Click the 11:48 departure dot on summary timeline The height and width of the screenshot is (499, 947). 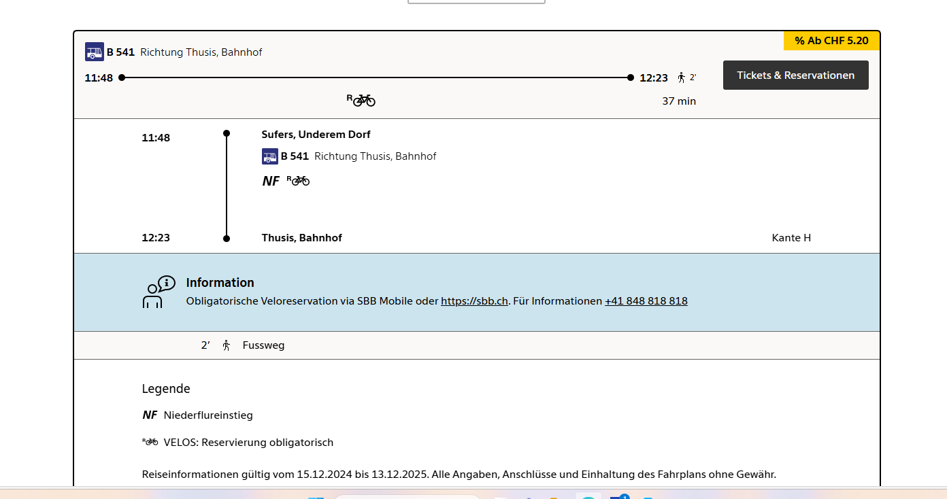pos(122,78)
